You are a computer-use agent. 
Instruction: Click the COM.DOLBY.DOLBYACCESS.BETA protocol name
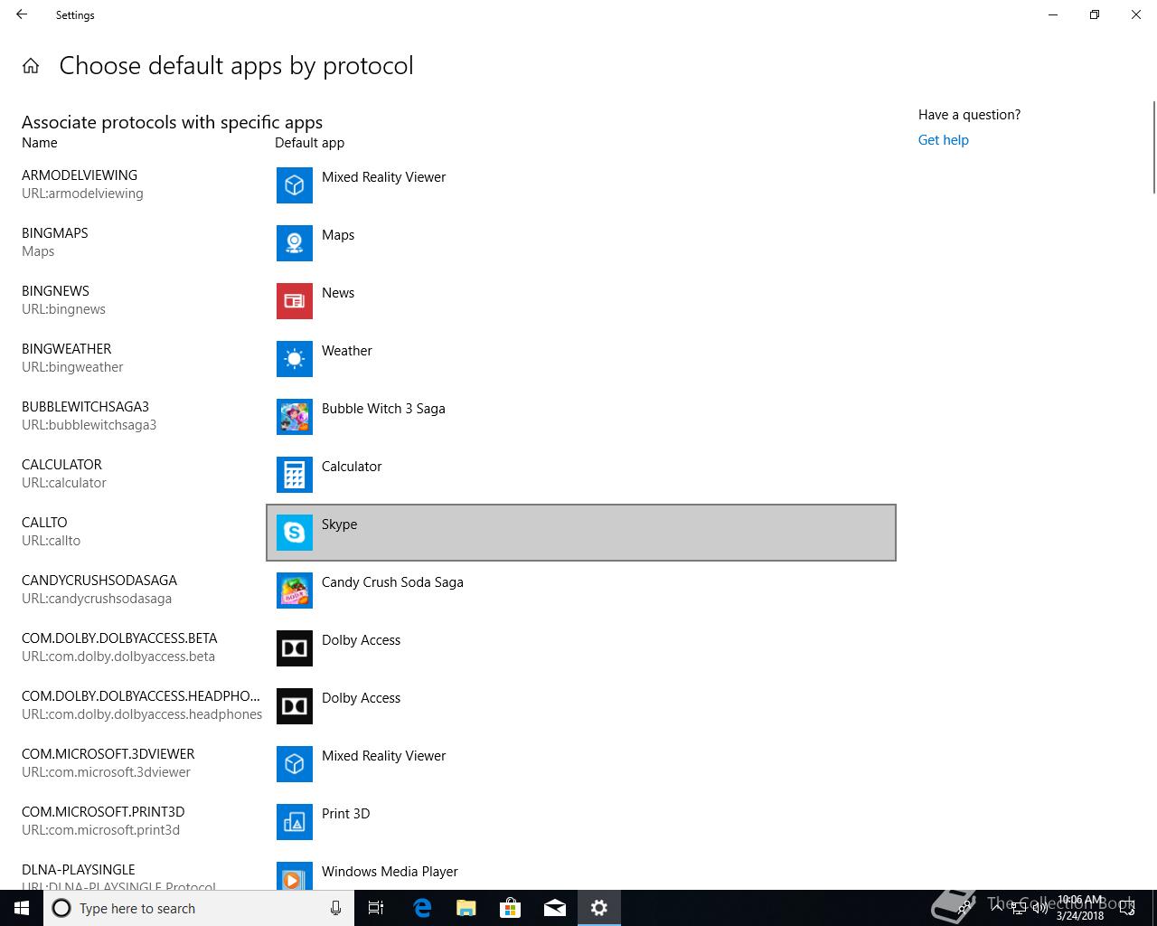point(119,638)
